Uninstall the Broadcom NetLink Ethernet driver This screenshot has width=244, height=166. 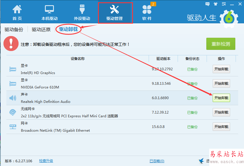tap(221, 127)
